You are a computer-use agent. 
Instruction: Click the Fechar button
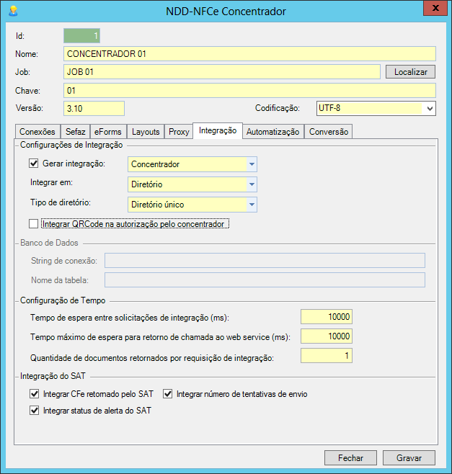tap(350, 457)
